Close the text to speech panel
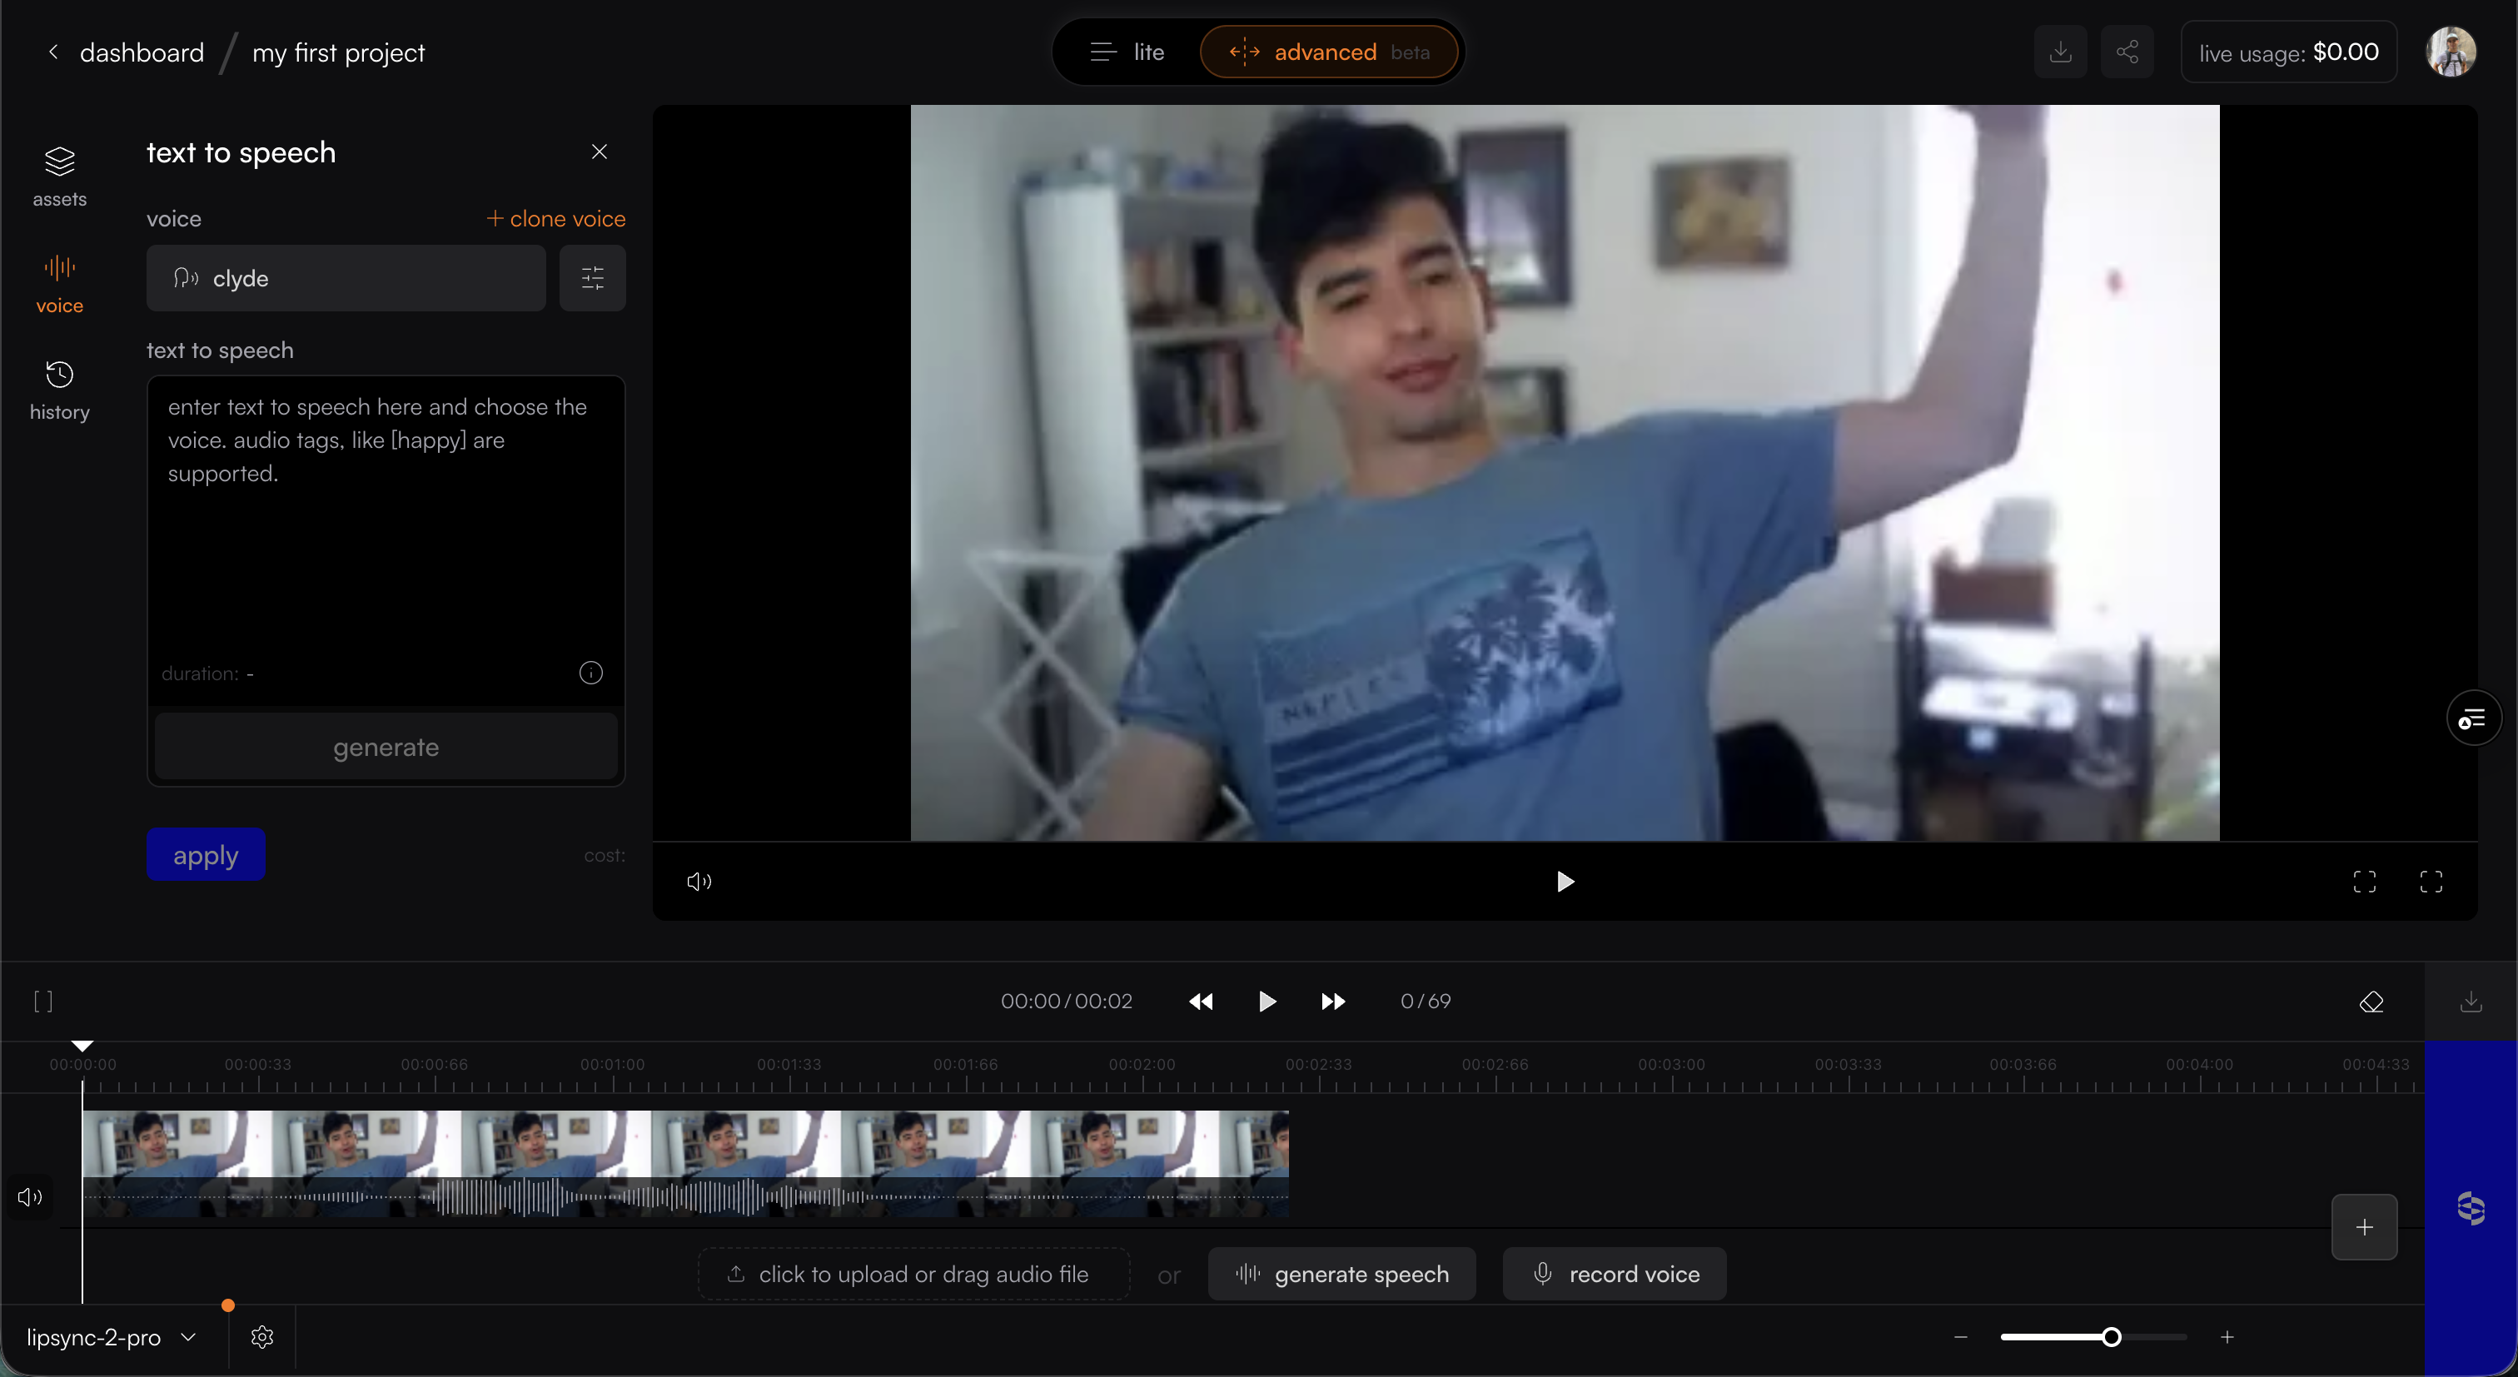This screenshot has width=2518, height=1377. click(600, 152)
